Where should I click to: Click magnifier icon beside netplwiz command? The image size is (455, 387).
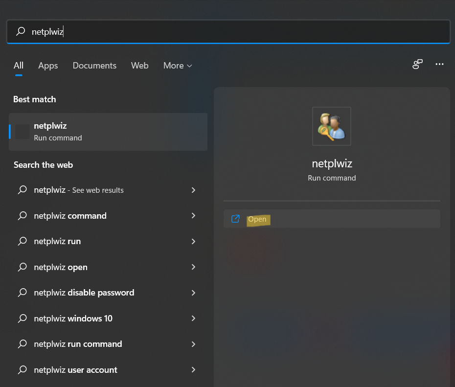tap(22, 216)
